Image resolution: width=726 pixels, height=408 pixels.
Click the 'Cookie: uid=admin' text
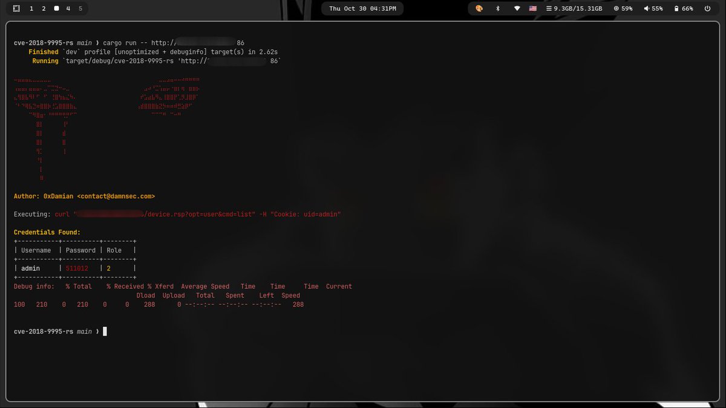[x=305, y=215]
